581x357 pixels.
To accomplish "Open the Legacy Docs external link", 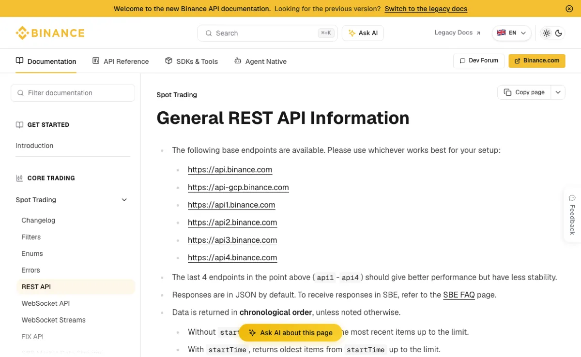I will coord(458,32).
